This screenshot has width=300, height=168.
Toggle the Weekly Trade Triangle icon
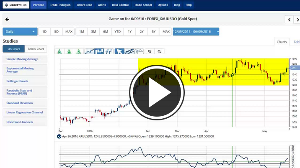[69, 51]
